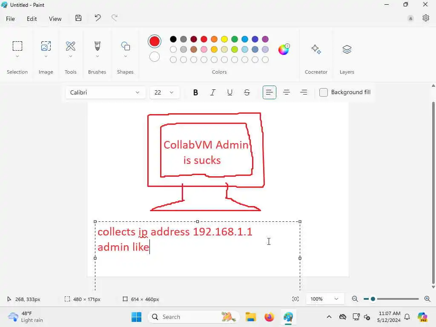Viewport: 436px width, 327px height.
Task: Click the Paint taskbar icon
Action: pyautogui.click(x=288, y=317)
